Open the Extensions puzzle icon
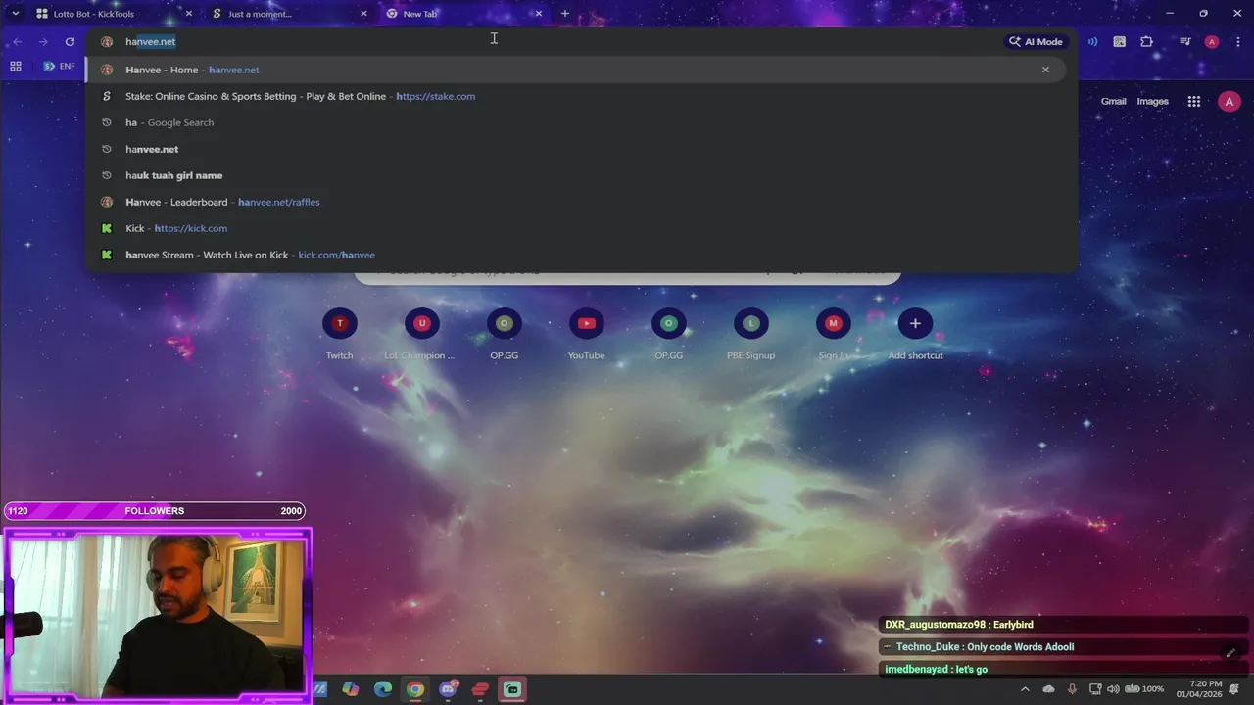Viewport: 1254px width, 705px height. pyautogui.click(x=1146, y=41)
